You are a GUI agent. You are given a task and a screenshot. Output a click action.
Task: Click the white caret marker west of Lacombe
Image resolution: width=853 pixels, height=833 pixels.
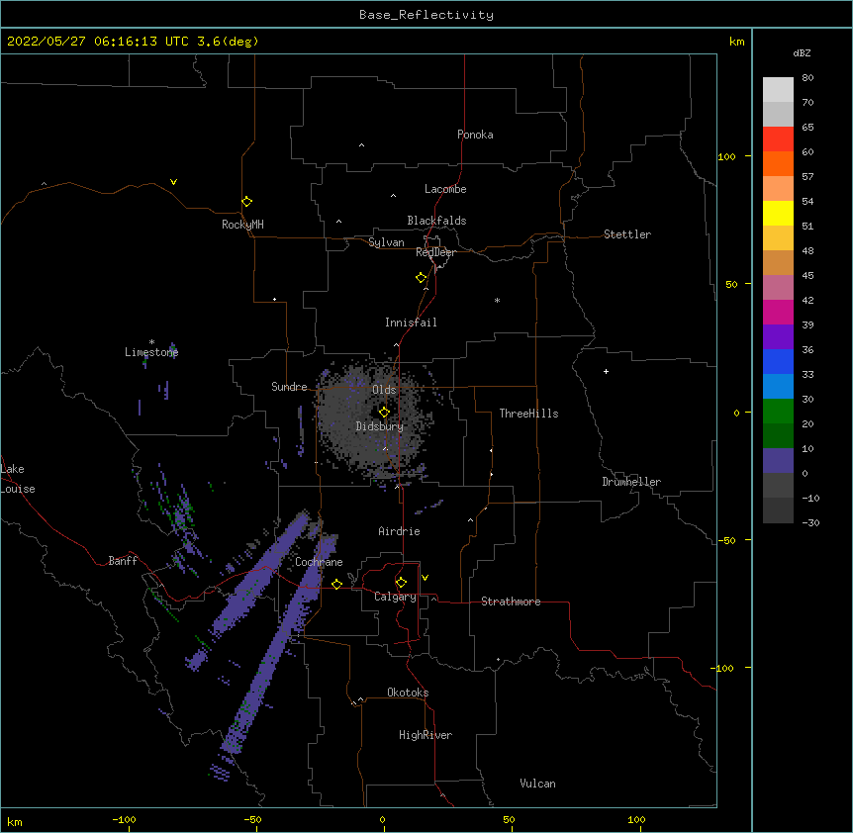tap(393, 195)
